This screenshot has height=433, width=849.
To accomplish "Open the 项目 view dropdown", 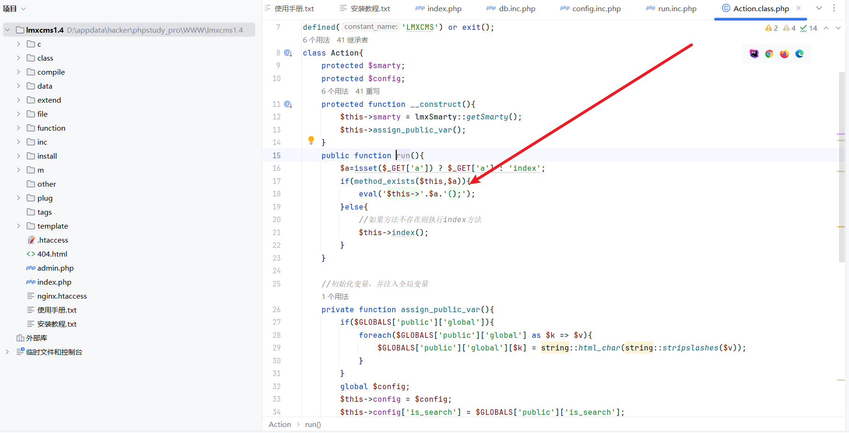I will pyautogui.click(x=14, y=9).
